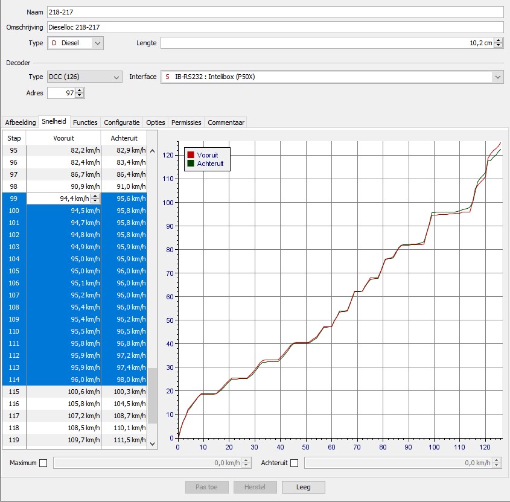This screenshot has height=502, width=510.
Task: Switch to the Afbeelding tab
Action: click(x=20, y=122)
